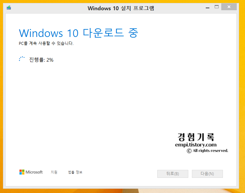Click the 뒤로(B) back button
Viewport: 245px width, 193px height.
point(173,174)
